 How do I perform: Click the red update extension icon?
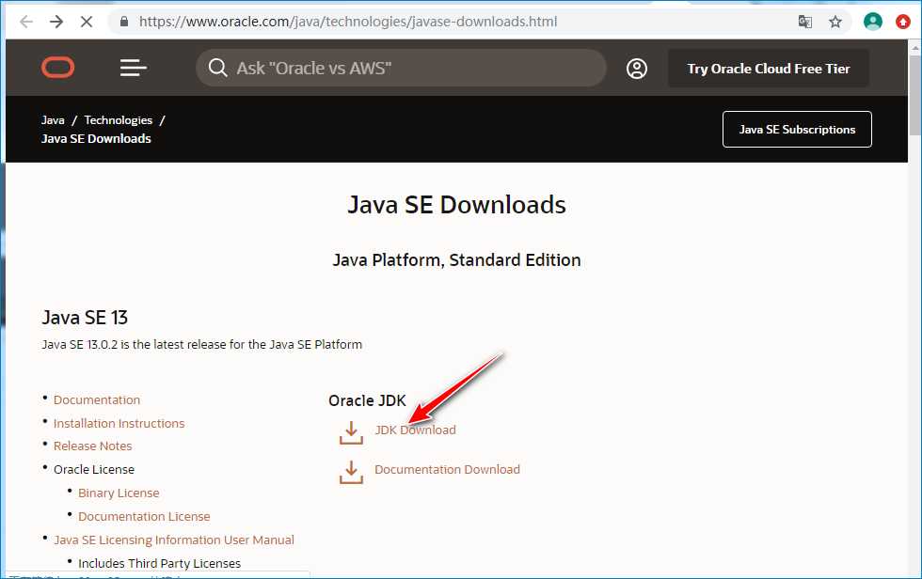pyautogui.click(x=903, y=22)
